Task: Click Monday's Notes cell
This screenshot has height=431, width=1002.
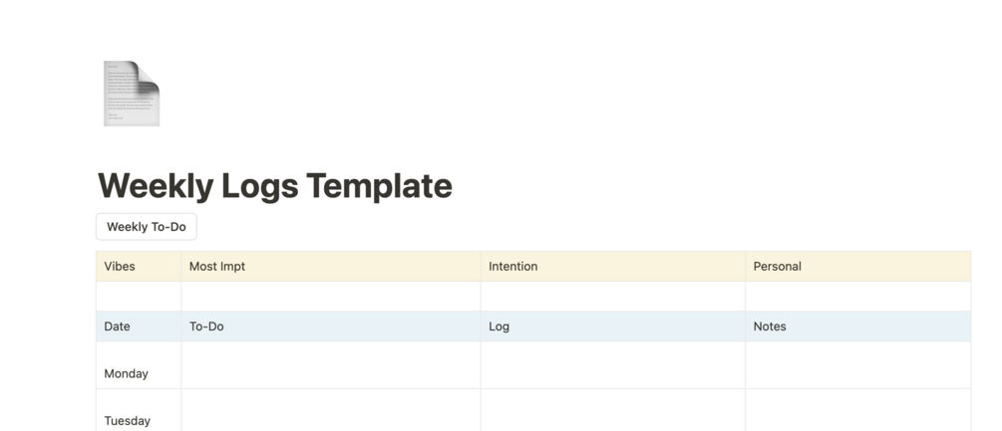Action: pos(857,366)
